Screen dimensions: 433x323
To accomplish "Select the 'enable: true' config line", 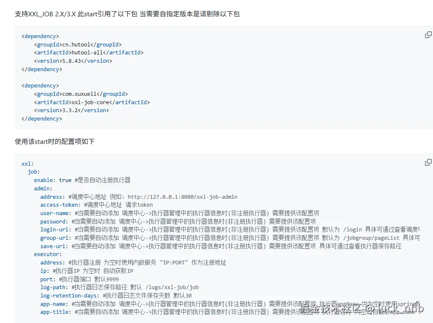I will (x=82, y=180).
